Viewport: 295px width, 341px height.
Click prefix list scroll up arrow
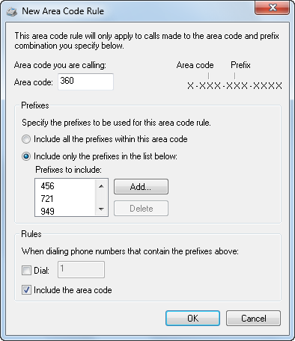pos(101,186)
